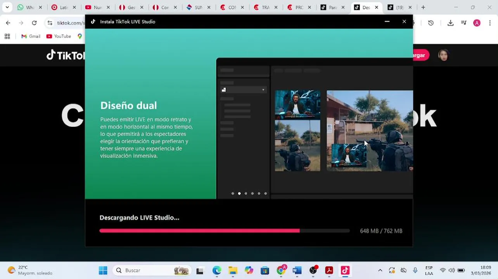Click the 'Descargando LIVE Studio...' label

pyautogui.click(x=139, y=218)
